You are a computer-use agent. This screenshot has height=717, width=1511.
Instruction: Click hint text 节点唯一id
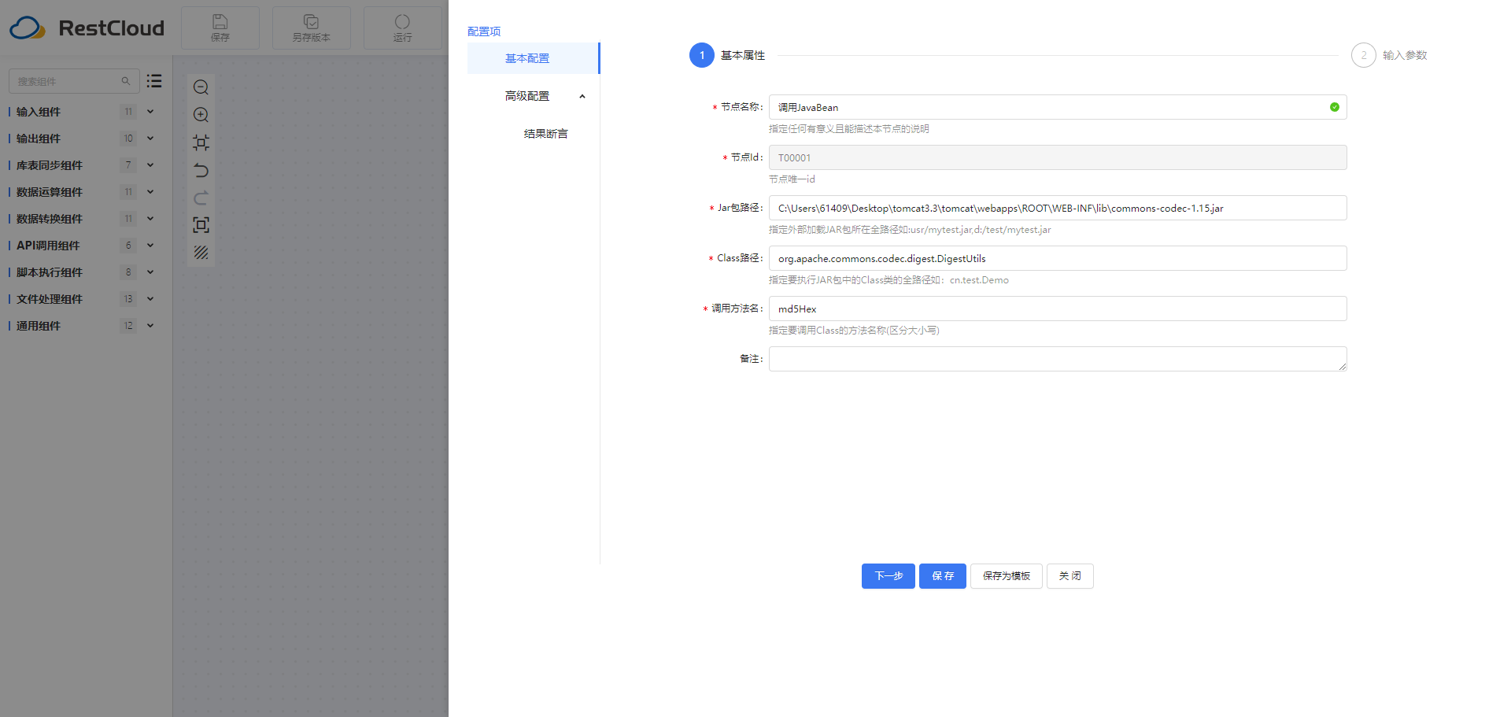792,179
